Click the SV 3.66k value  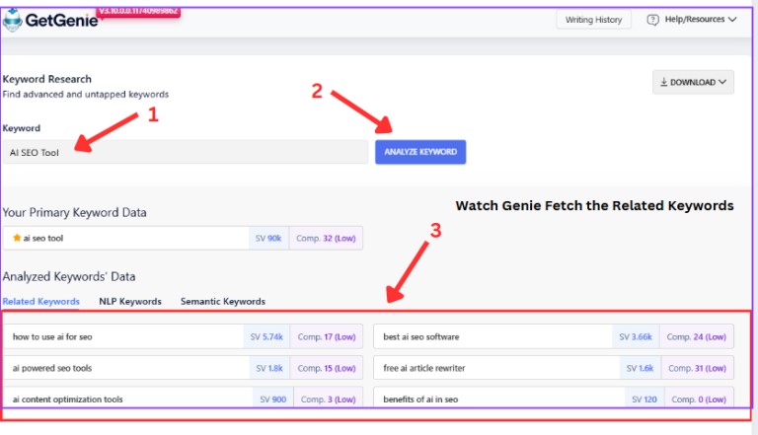636,336
